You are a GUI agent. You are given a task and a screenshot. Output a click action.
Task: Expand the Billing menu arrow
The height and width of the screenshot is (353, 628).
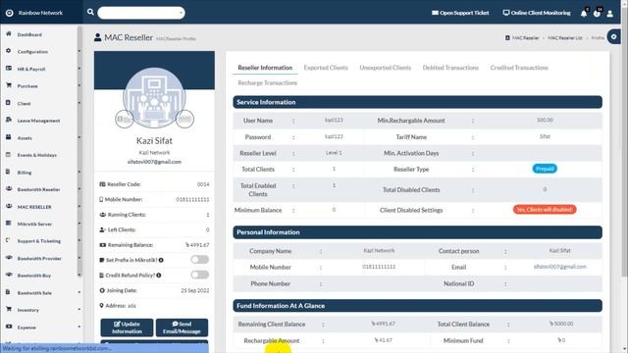[78, 173]
